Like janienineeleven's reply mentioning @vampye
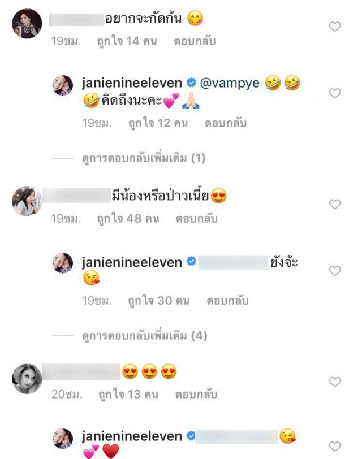Screen dimensions: 362x459 coord(335,93)
